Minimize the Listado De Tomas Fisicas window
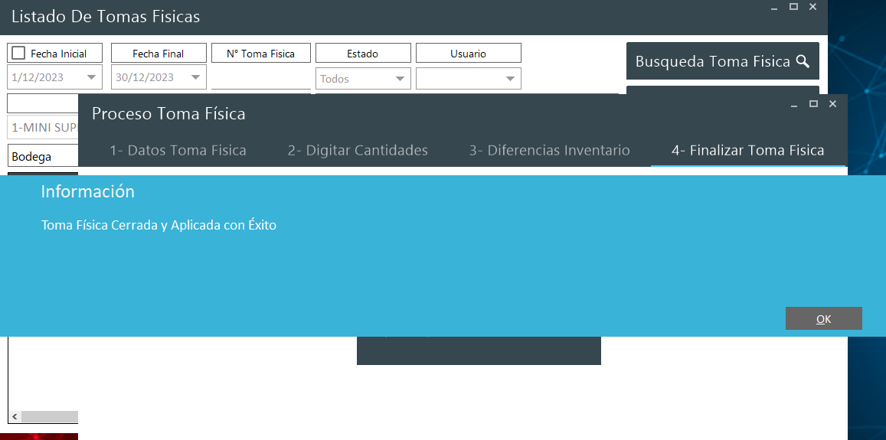Screen dimensions: 886x440 pyautogui.click(x=775, y=7)
